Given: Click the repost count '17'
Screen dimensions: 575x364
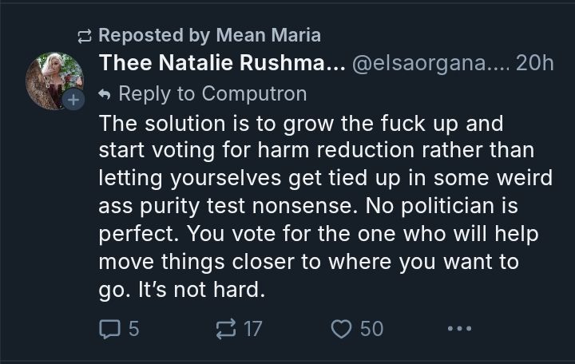Looking at the screenshot, I should pos(252,328).
